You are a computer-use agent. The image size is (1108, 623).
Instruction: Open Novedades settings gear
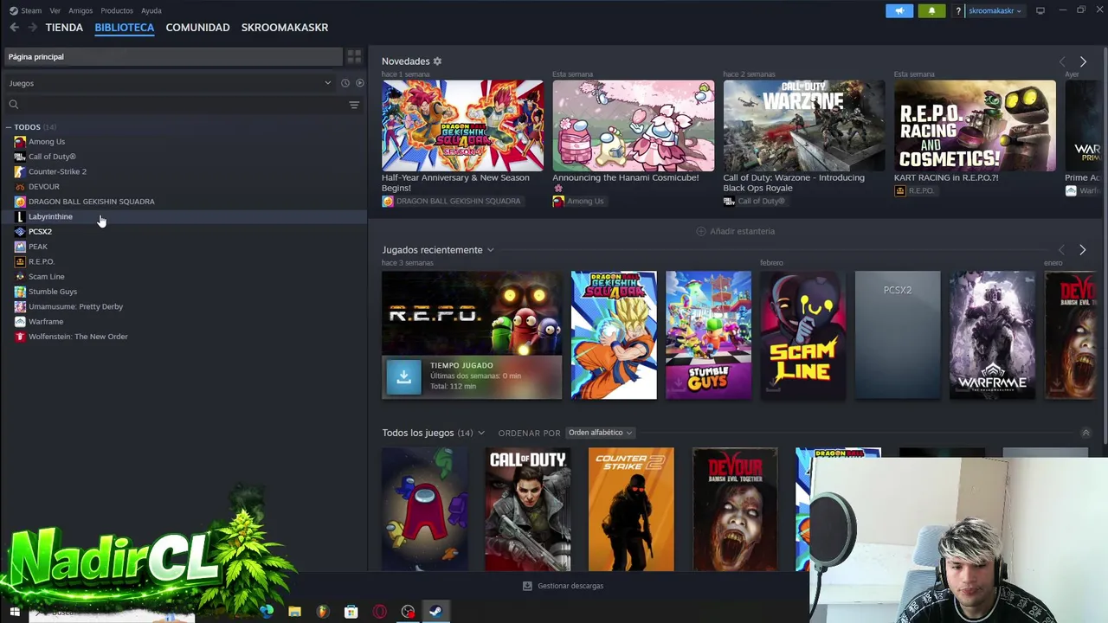[437, 61]
